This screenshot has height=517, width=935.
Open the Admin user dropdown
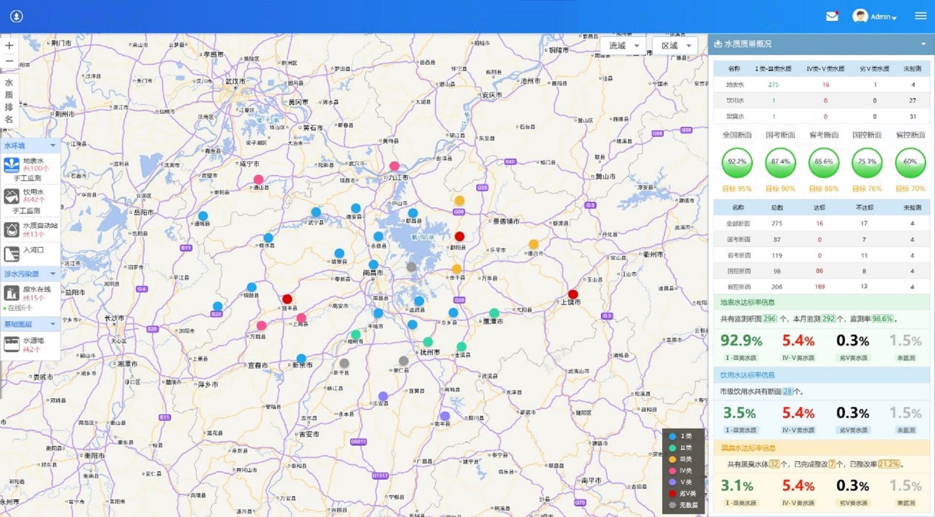tap(875, 17)
